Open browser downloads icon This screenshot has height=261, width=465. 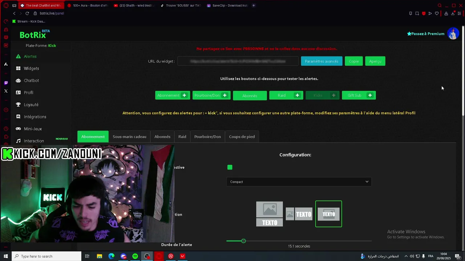pos(453,13)
